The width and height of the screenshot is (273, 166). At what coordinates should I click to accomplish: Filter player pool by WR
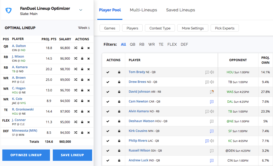click(151, 44)
